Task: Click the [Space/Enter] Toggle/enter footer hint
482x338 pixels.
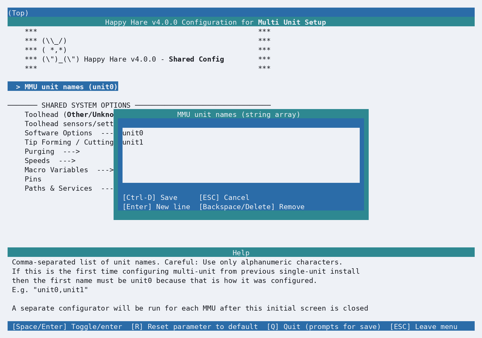Action: point(67,327)
